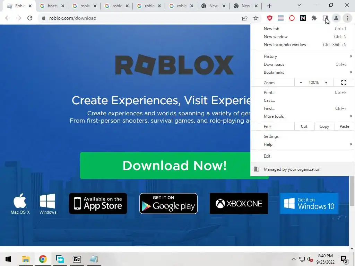Image resolution: width=355 pixels, height=266 pixels.
Task: Open Downloads from the menu
Action: [x=302, y=64]
